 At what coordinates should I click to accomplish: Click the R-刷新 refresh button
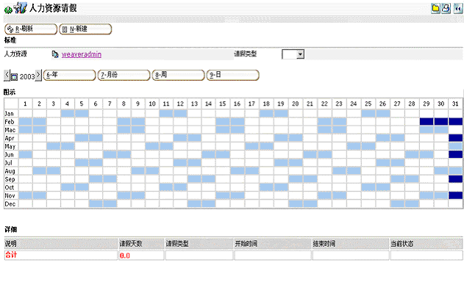pos(31,29)
